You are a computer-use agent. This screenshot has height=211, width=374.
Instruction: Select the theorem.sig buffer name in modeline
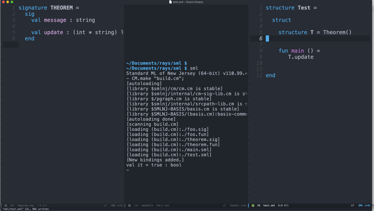pos(26,206)
